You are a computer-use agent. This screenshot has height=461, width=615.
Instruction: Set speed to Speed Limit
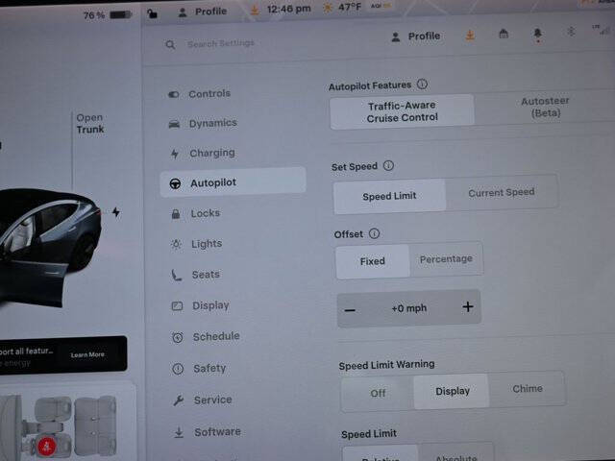pyautogui.click(x=389, y=196)
